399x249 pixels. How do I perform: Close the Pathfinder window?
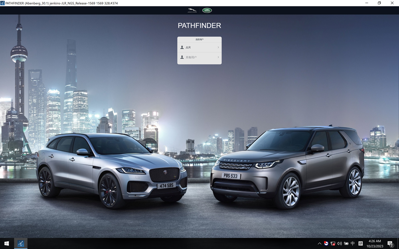(392, 3)
